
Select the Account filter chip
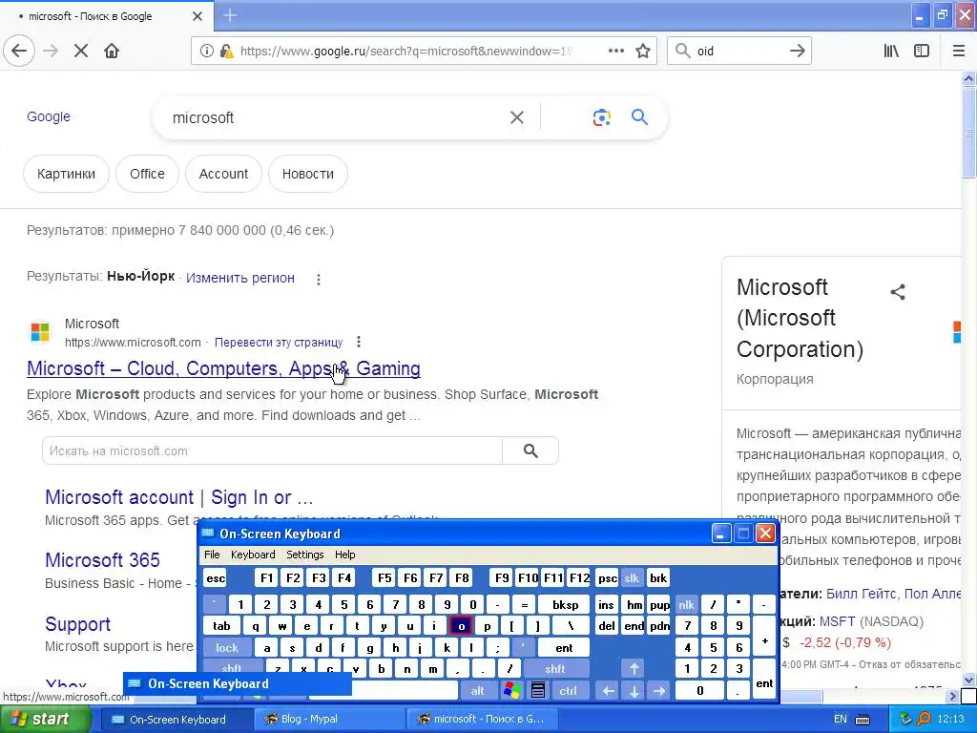click(x=223, y=174)
